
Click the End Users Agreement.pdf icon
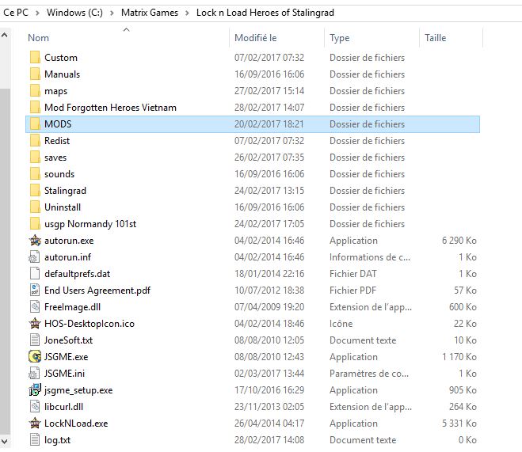click(x=35, y=291)
